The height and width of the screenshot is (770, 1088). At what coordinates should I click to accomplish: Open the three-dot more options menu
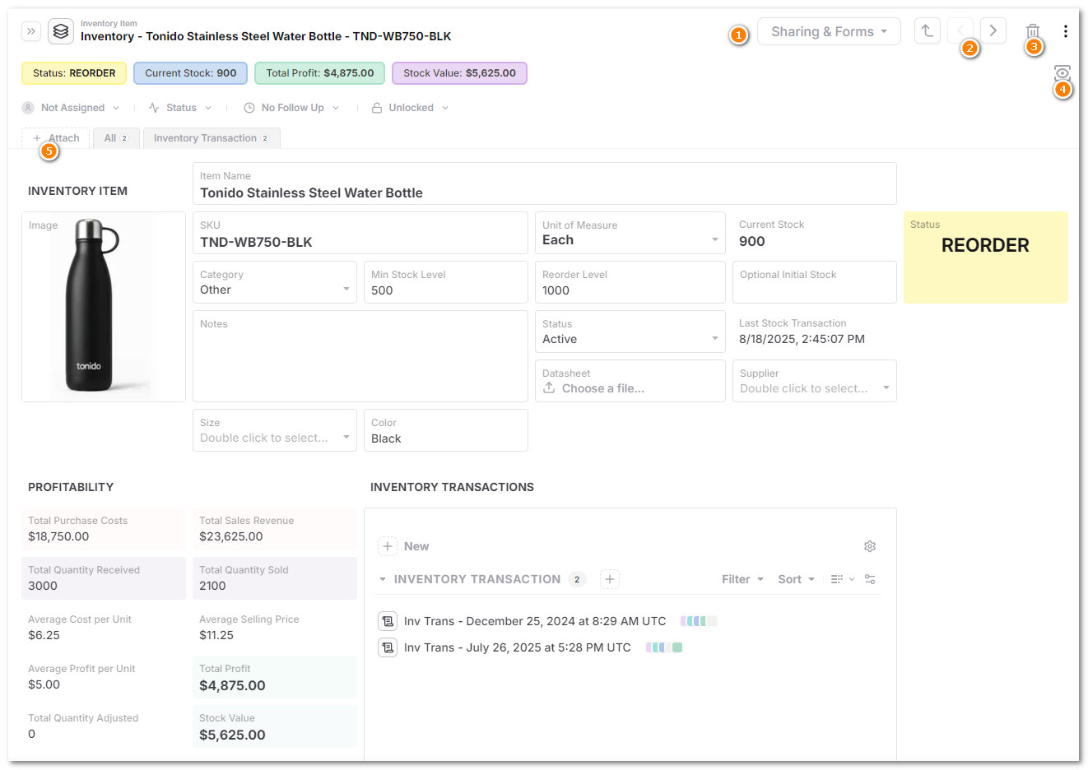pyautogui.click(x=1065, y=31)
